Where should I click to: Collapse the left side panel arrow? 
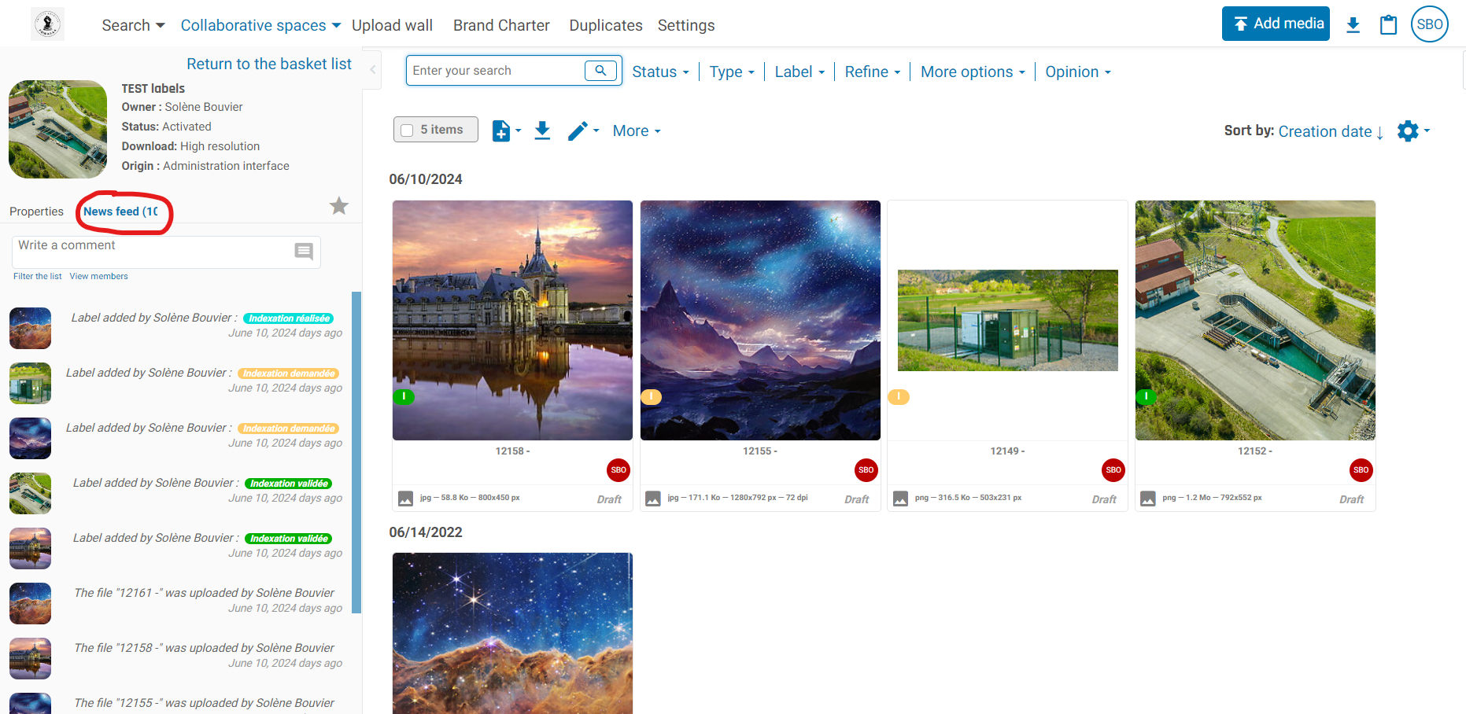tap(373, 70)
